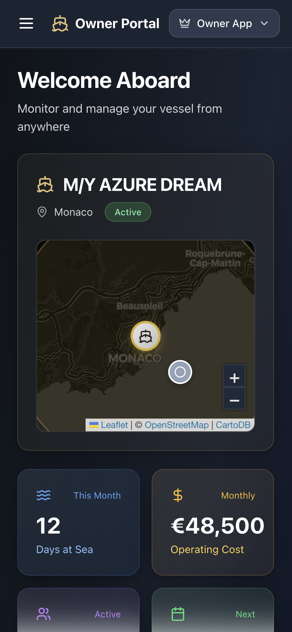Screen dimensions: 292x632
Task: Click the gray circular marker on the map
Action: (x=180, y=372)
